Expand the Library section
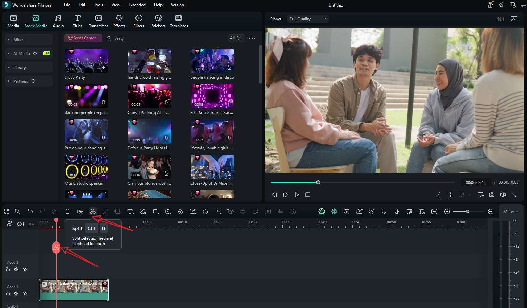The height and width of the screenshot is (308, 527). point(29,67)
